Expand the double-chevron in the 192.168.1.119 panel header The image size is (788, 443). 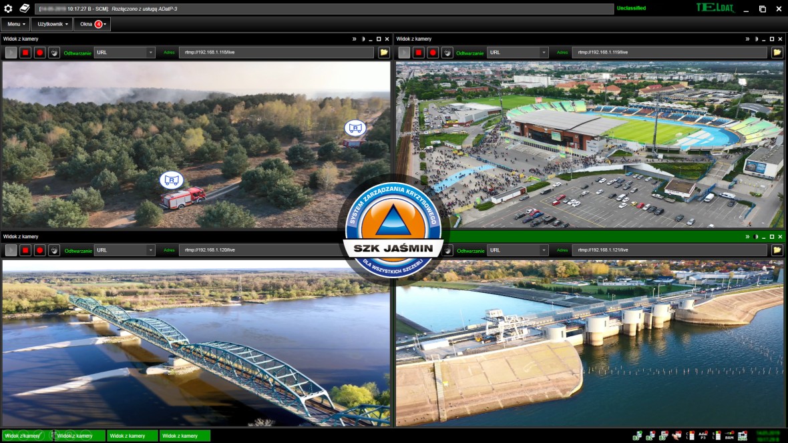[747, 39]
